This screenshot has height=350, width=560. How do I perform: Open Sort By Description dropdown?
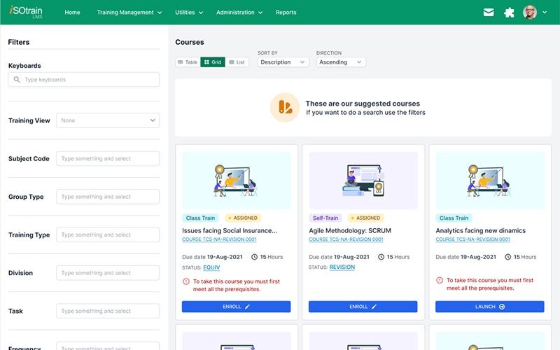[283, 62]
